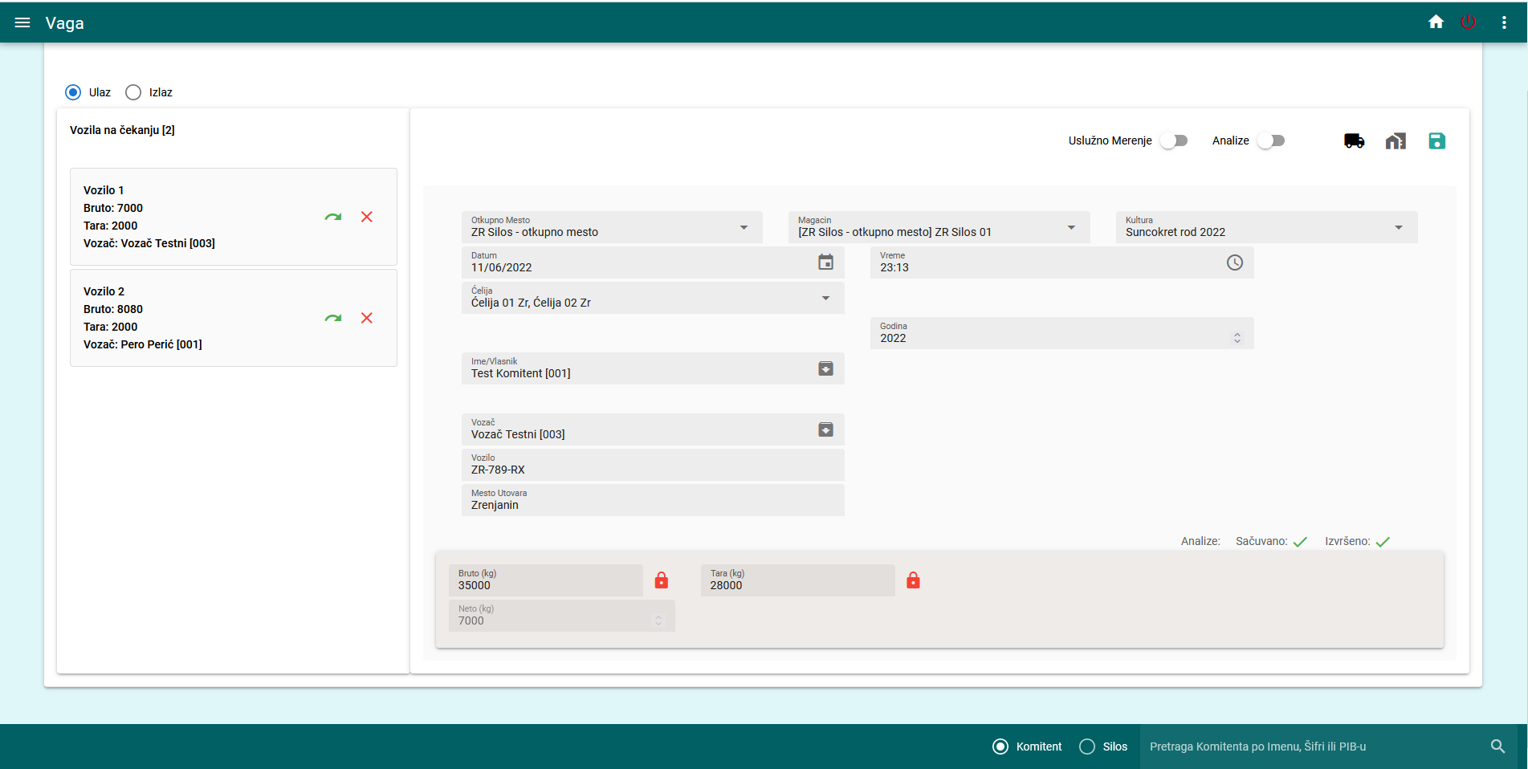Click the red lock icon beside Tara field

913,580
